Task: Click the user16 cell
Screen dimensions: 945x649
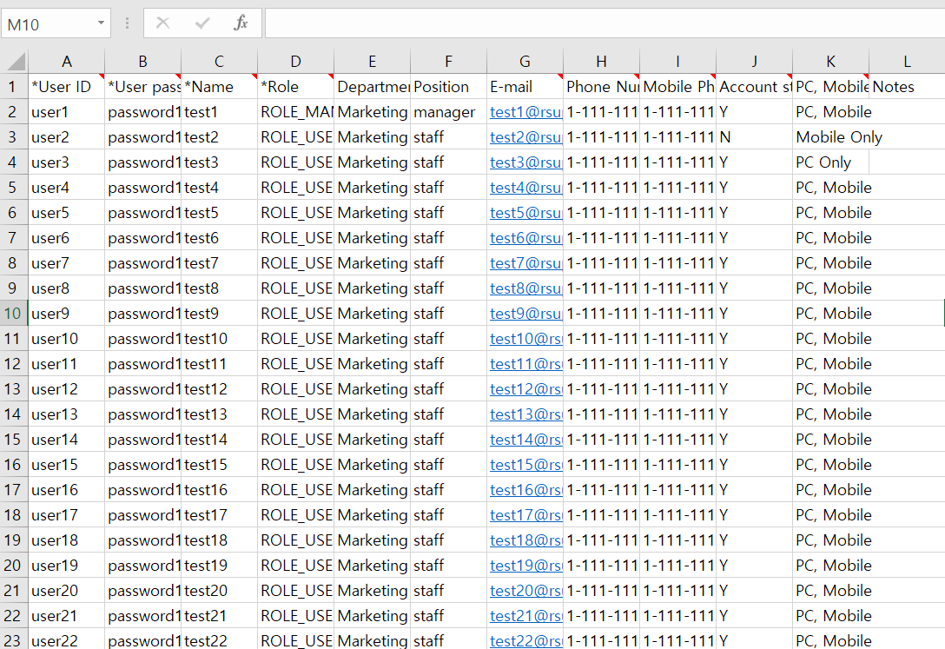Action: coord(66,490)
